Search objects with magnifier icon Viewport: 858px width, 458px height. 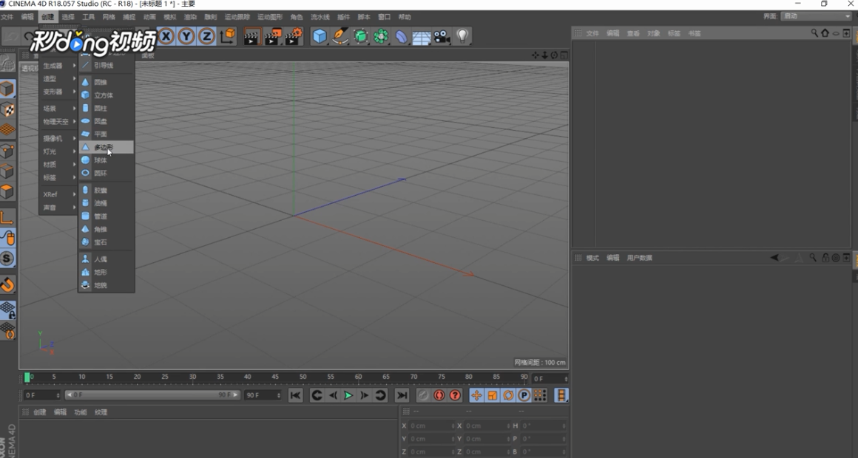[814, 33]
